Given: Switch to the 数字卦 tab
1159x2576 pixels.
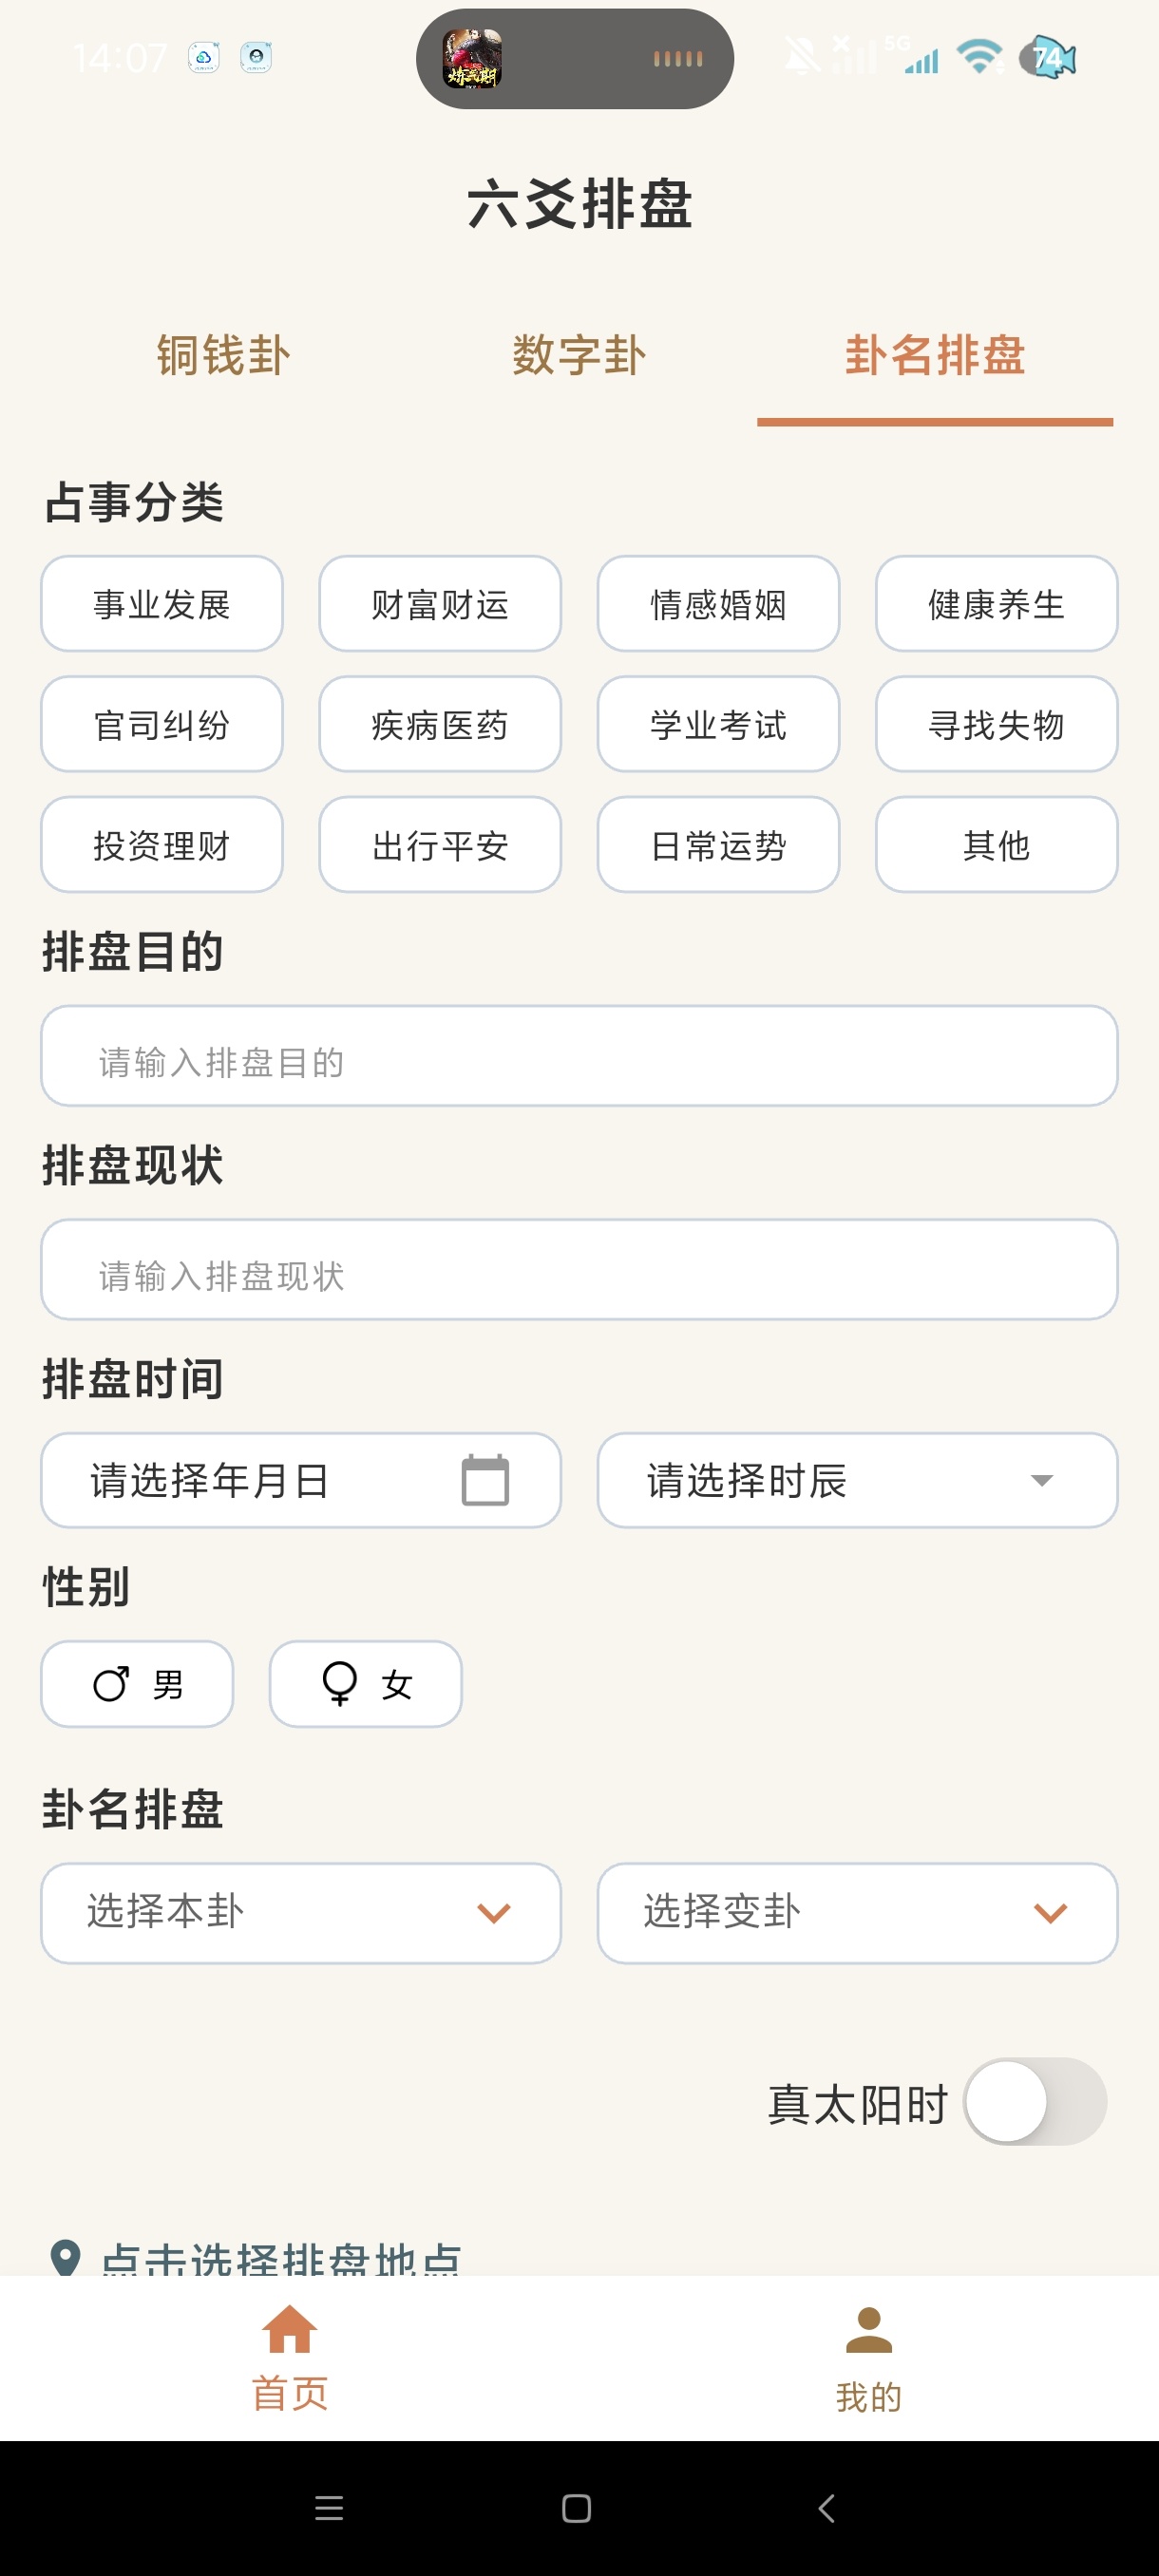Looking at the screenshot, I should tap(579, 356).
